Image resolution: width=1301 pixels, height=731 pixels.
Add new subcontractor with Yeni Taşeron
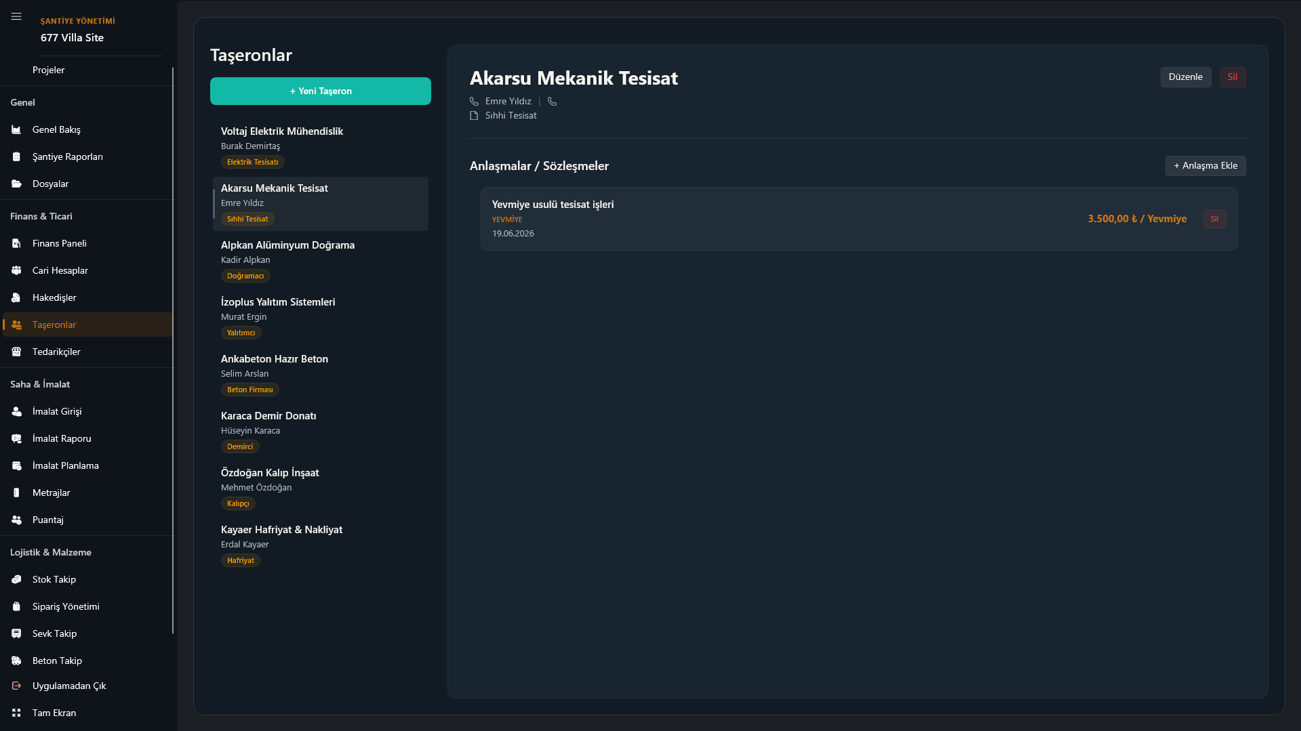pyautogui.click(x=321, y=91)
